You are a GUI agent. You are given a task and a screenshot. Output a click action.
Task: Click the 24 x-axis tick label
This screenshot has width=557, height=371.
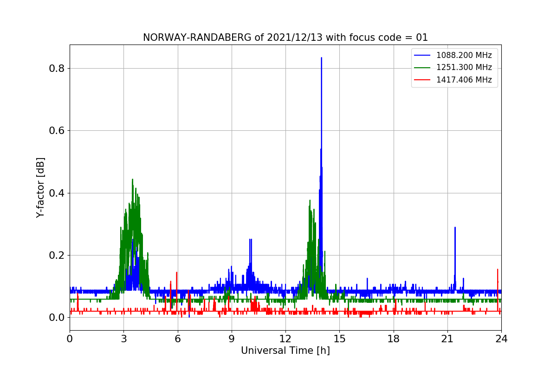pyautogui.click(x=501, y=339)
